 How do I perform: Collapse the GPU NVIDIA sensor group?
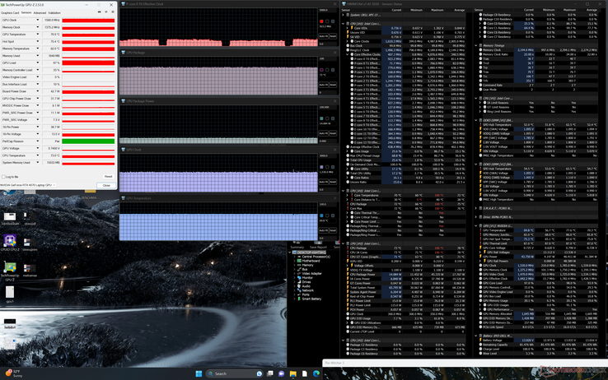pyautogui.click(x=476, y=226)
